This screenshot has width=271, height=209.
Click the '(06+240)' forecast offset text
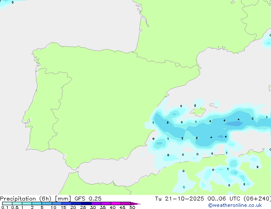pyautogui.click(x=257, y=199)
